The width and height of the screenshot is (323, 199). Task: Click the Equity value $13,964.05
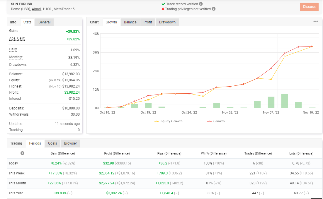point(71,80)
